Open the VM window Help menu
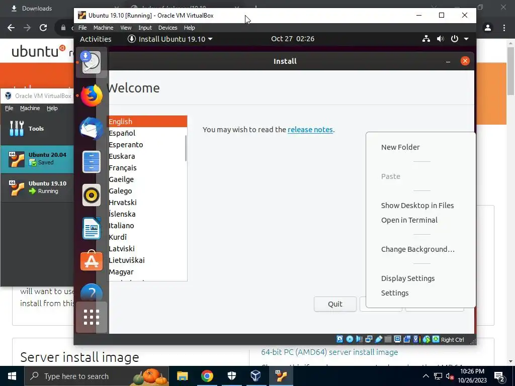 coord(189,28)
